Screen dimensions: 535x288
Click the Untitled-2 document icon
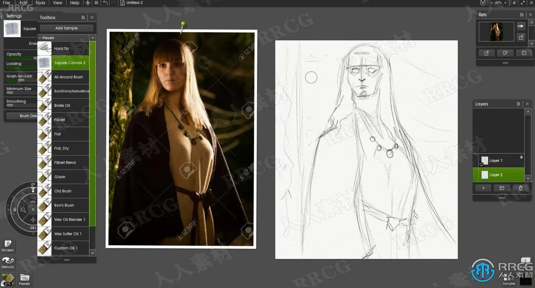[123, 3]
